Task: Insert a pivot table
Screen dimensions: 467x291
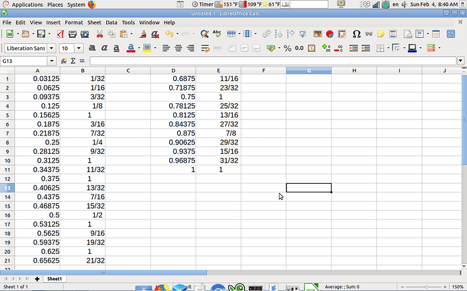Action: 342,34
